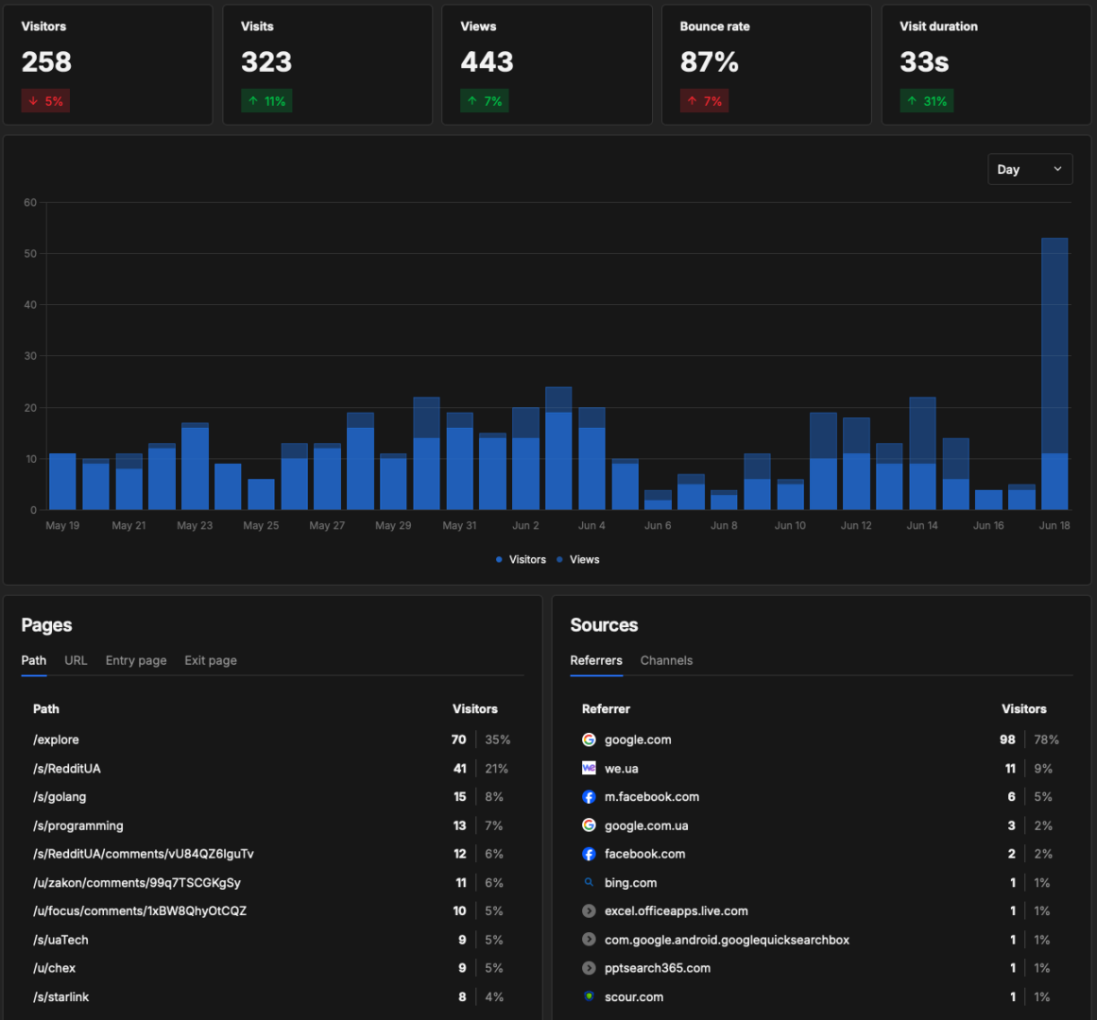1097x1020 pixels.
Task: Switch to the Channels tab
Action: [666, 661]
